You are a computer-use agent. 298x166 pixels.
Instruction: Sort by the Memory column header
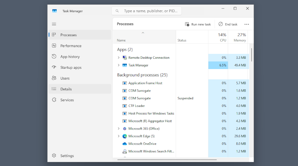(238, 37)
